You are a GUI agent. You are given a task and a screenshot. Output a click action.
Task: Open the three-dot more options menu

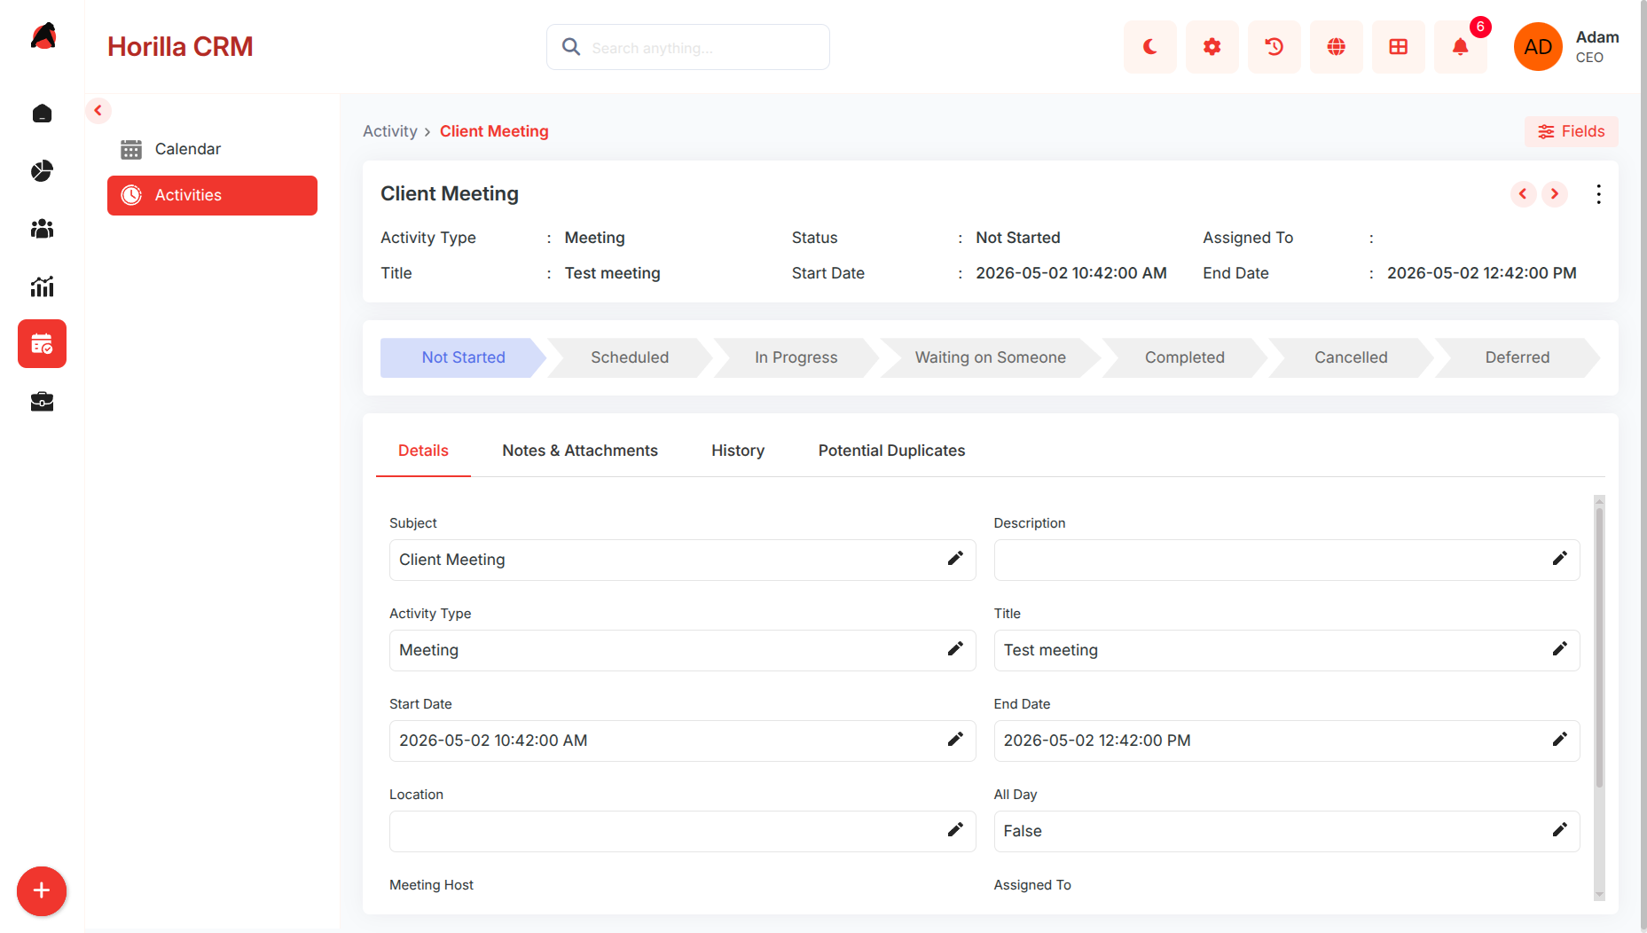pyautogui.click(x=1598, y=194)
